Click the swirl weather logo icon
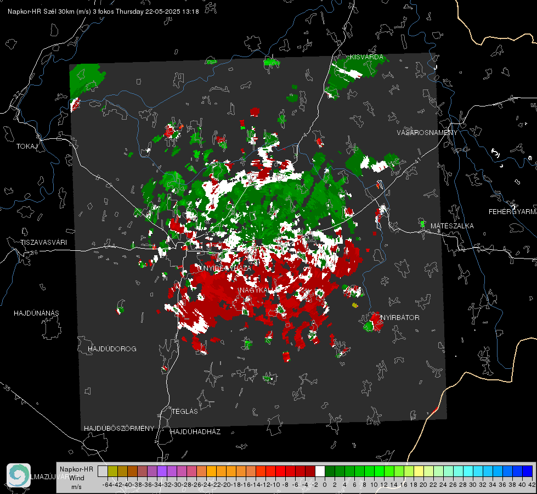Image resolution: width=537 pixels, height=494 pixels. (x=19, y=475)
